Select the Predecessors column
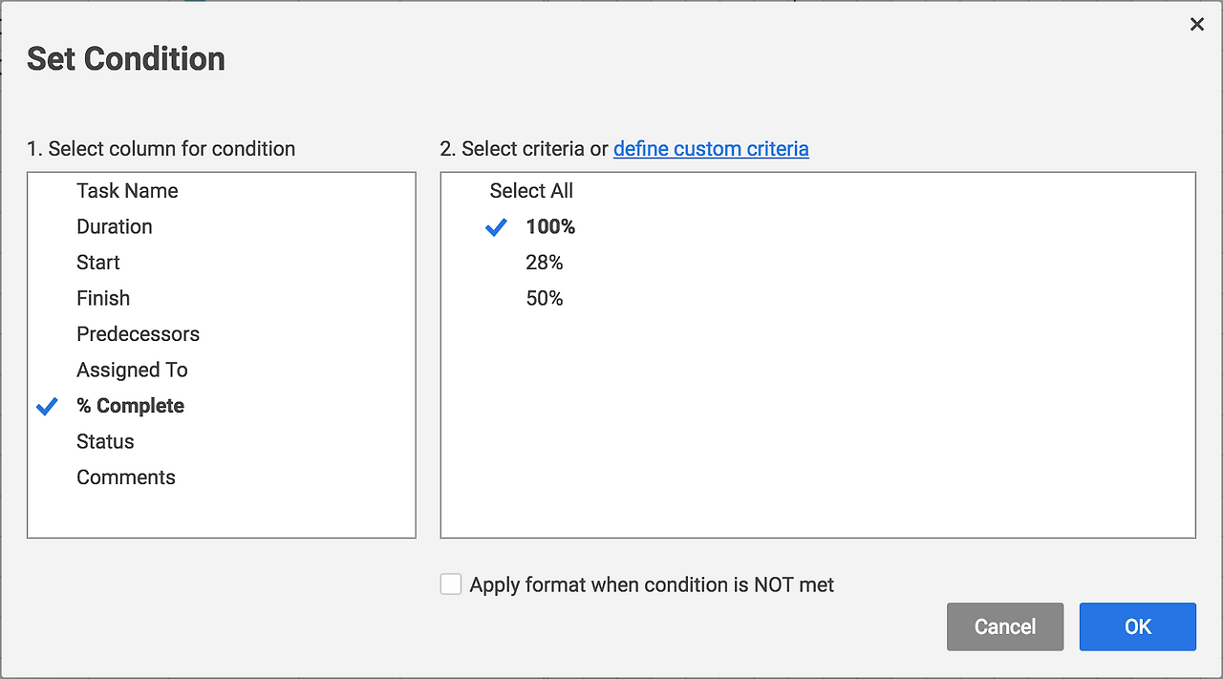The height and width of the screenshot is (679, 1223). point(138,334)
